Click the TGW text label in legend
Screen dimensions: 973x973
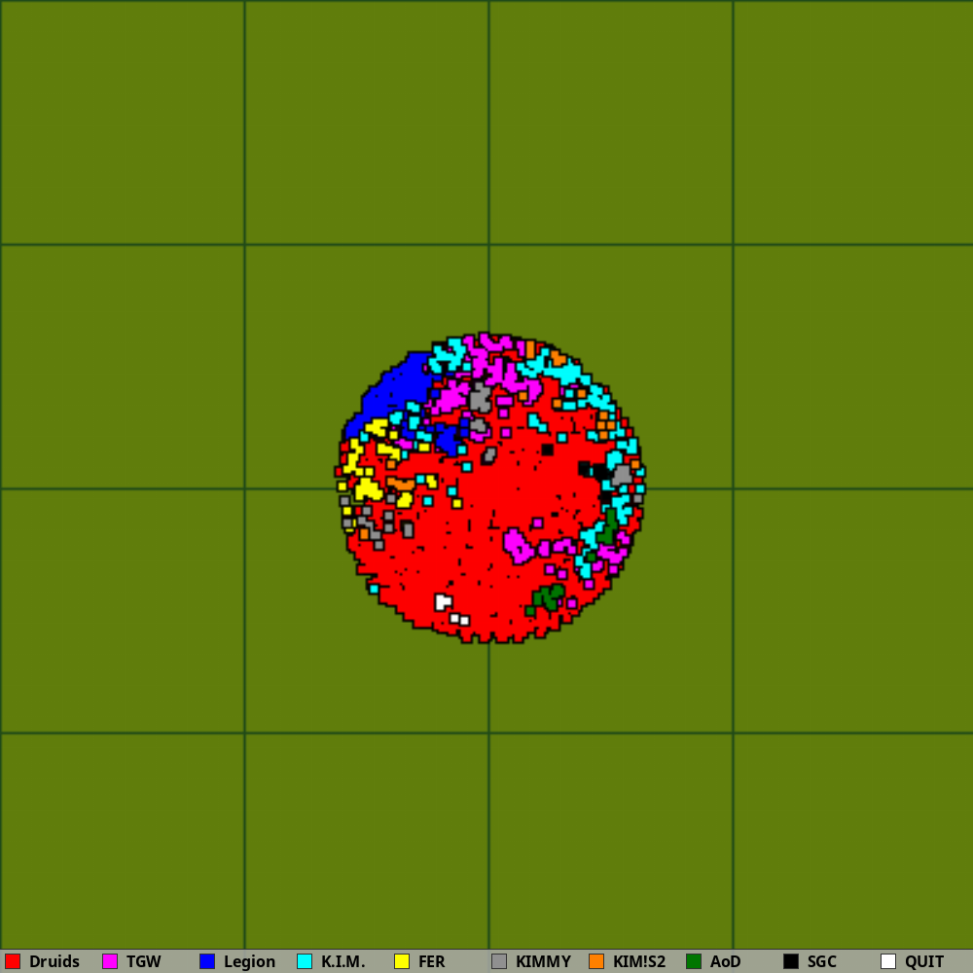(144, 961)
